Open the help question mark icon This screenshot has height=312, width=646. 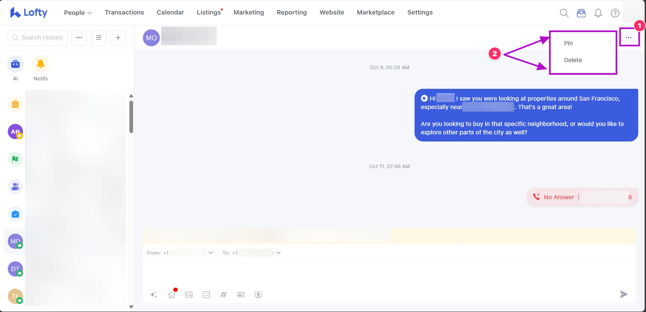(615, 13)
